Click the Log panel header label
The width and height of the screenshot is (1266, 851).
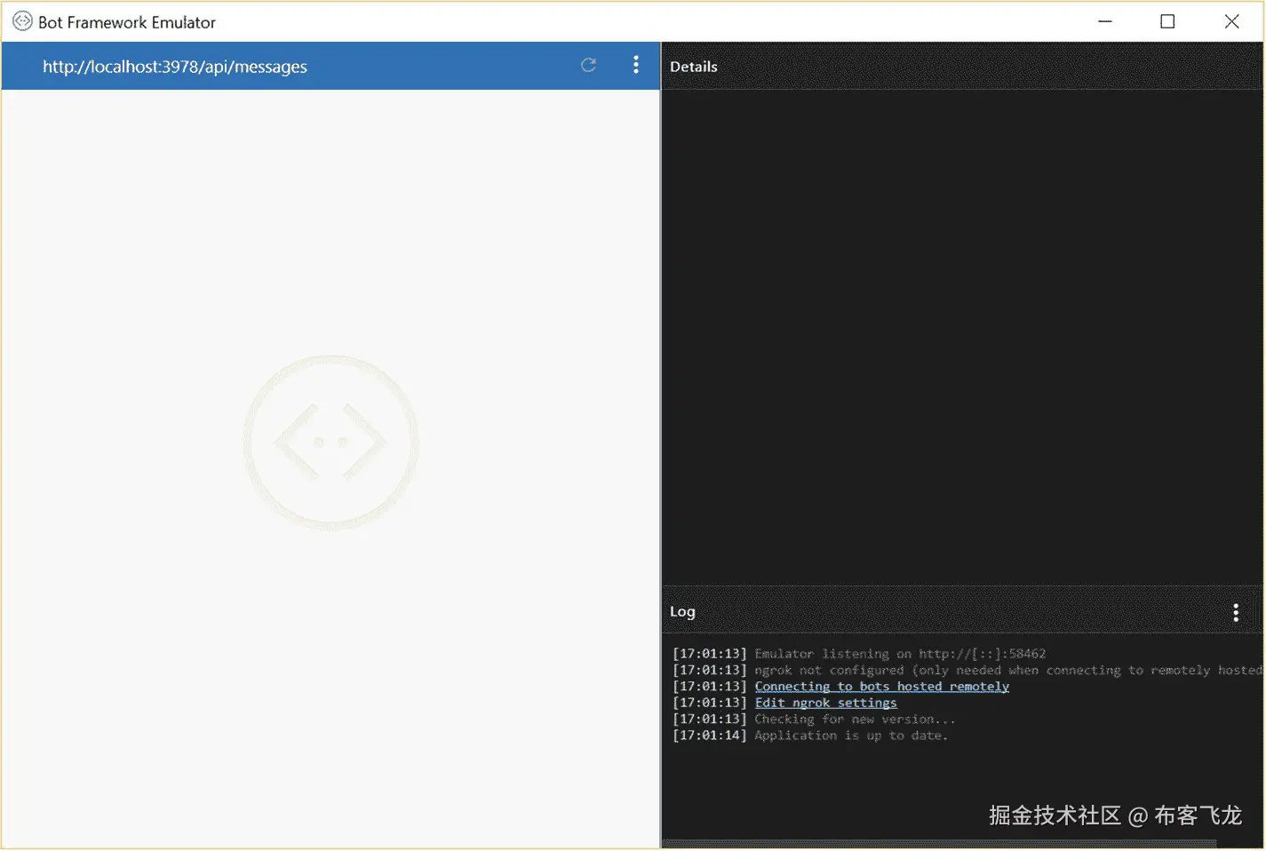click(x=682, y=611)
